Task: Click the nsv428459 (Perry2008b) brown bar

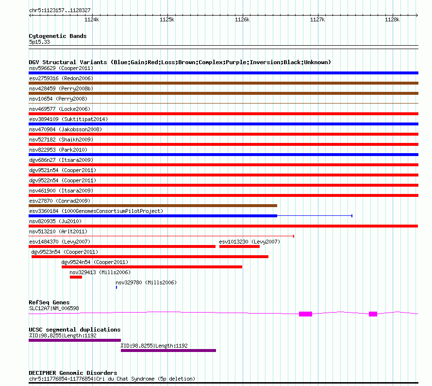Action: [223, 93]
